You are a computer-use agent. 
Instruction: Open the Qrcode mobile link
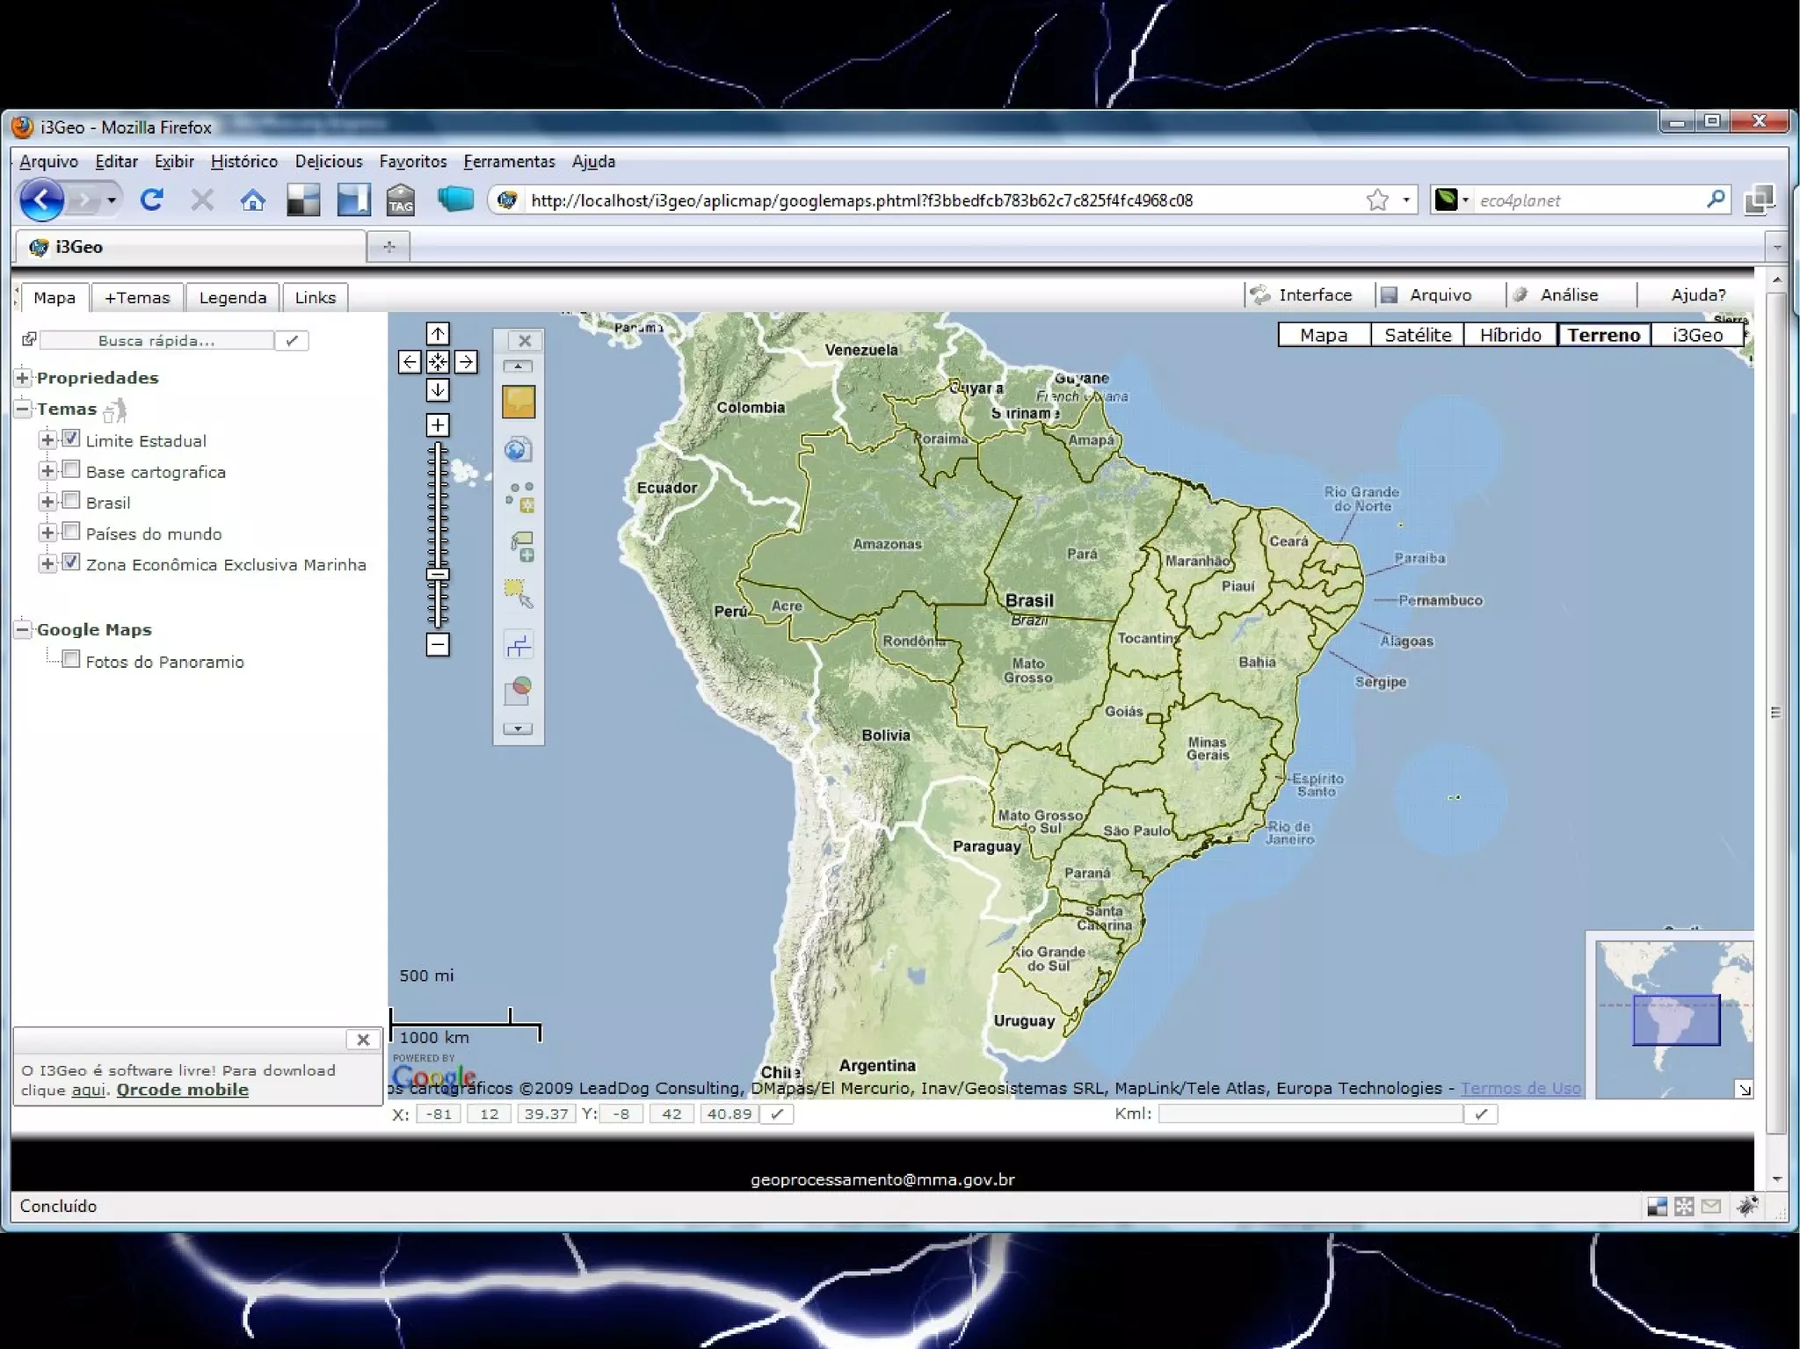click(182, 1090)
